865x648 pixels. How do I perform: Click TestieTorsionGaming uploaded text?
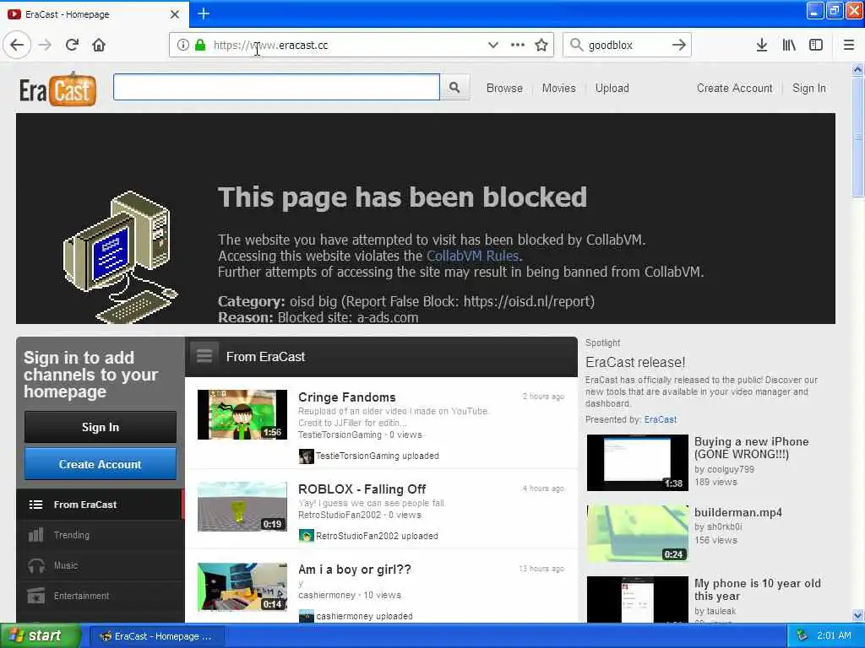pos(378,456)
